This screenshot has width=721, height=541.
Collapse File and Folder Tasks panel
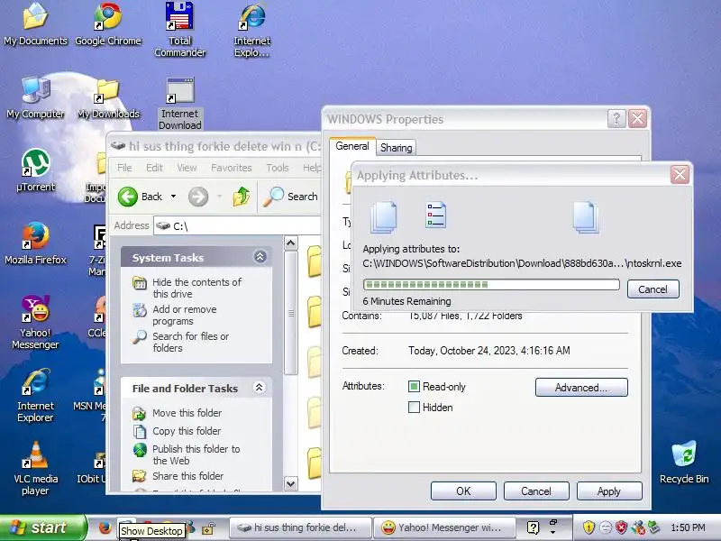click(260, 388)
